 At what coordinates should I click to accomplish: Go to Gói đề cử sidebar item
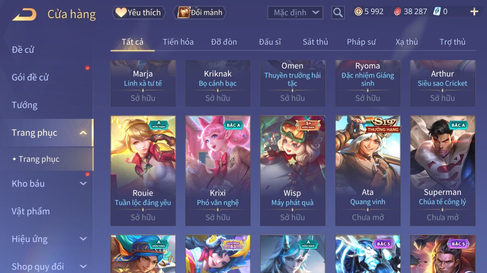[30, 78]
